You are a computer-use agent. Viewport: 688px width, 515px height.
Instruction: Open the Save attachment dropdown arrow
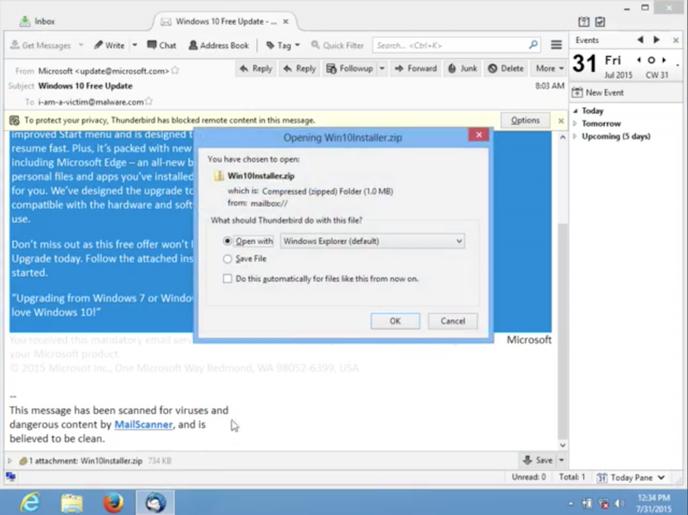coord(561,460)
